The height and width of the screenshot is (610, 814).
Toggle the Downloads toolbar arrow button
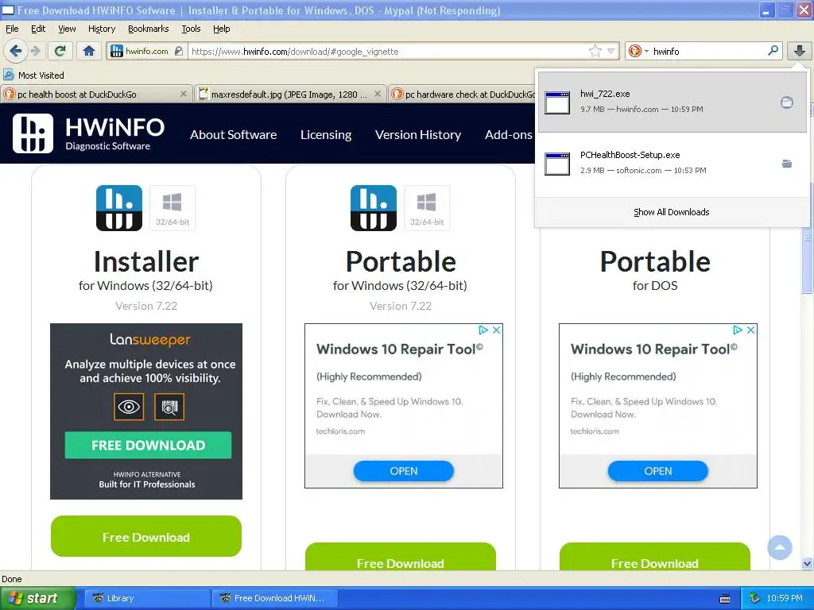800,51
